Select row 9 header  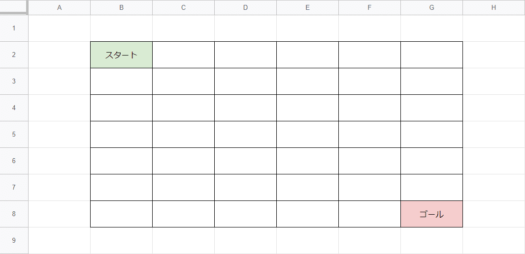(x=14, y=240)
